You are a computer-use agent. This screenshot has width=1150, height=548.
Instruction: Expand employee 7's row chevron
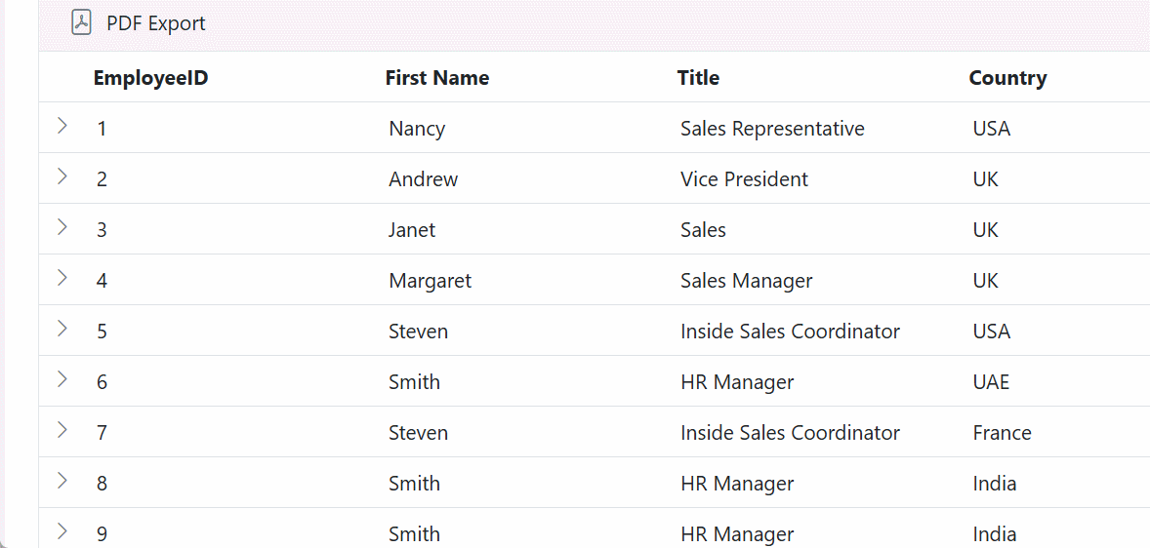(62, 429)
